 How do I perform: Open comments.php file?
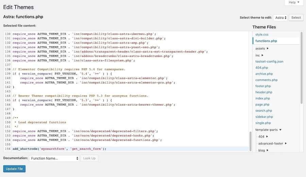266,80
